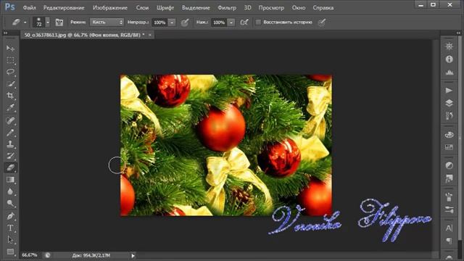The height and width of the screenshot is (261, 464).
Task: Open the Выделение menu
Action: (x=196, y=8)
